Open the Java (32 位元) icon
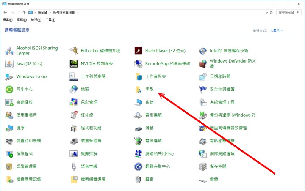Viewport: 305px width, 191px height. click(x=9, y=64)
